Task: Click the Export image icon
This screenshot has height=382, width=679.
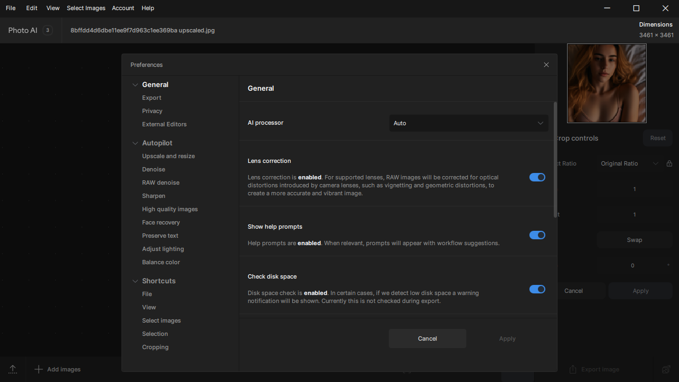Action: tap(573, 369)
